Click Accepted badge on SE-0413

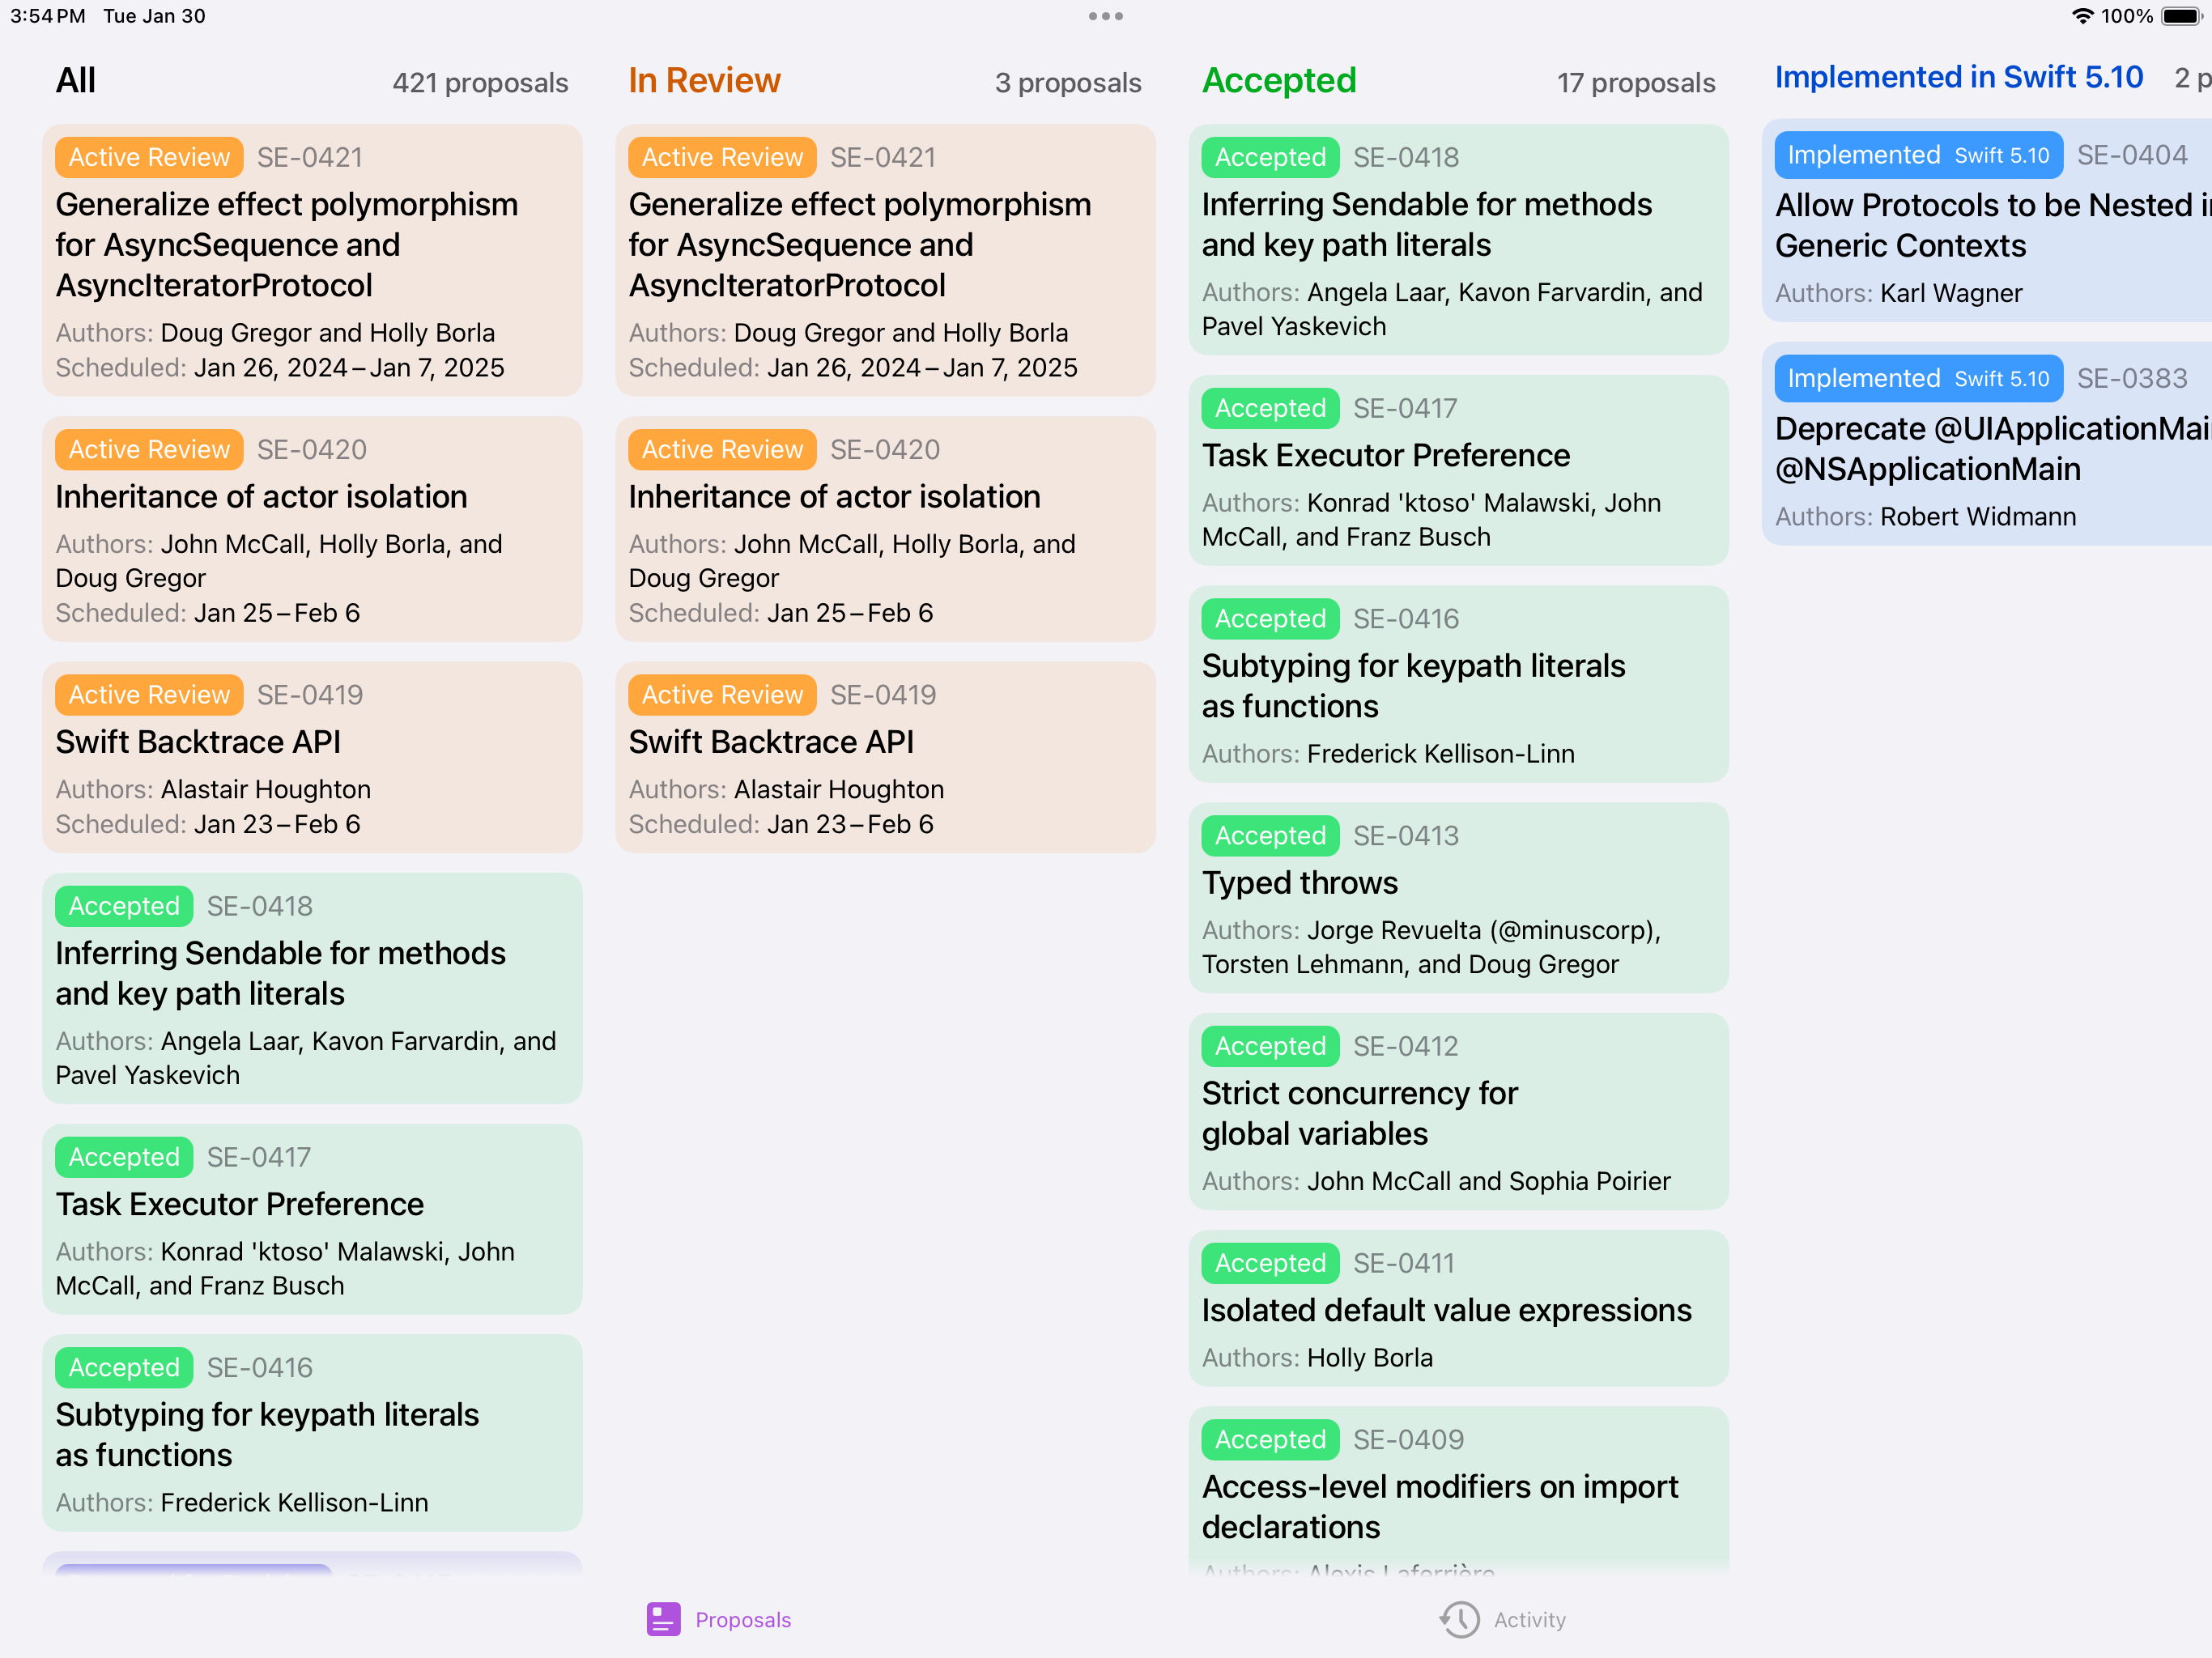(x=1270, y=835)
